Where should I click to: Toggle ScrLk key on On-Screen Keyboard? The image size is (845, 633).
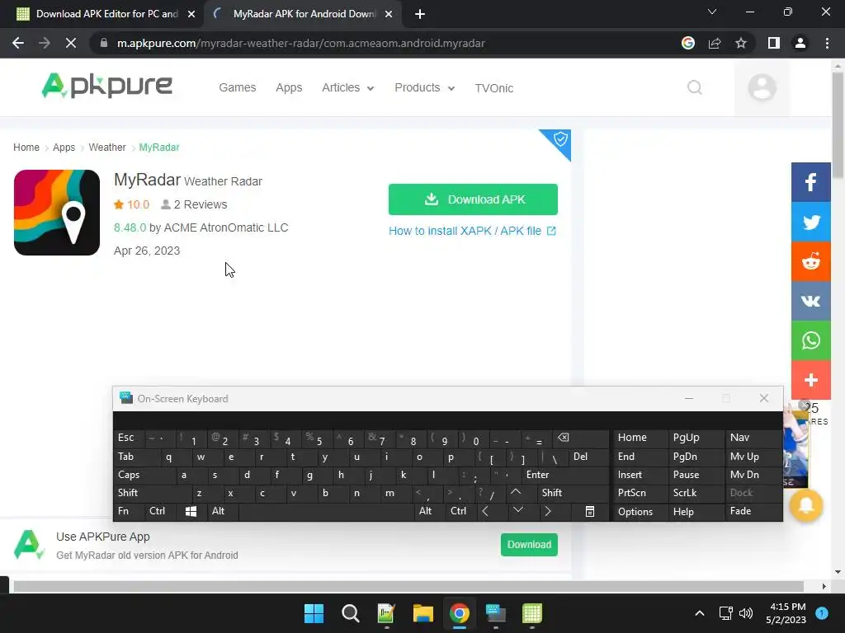click(x=695, y=493)
